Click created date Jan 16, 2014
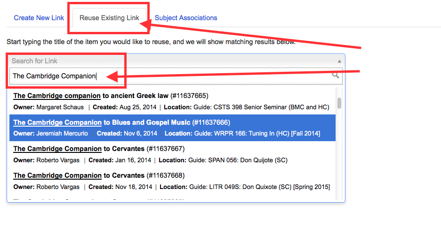The width and height of the screenshot is (441, 227). click(133, 160)
